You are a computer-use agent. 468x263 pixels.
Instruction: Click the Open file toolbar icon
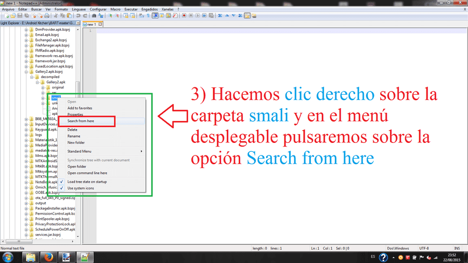pyautogui.click(x=13, y=16)
